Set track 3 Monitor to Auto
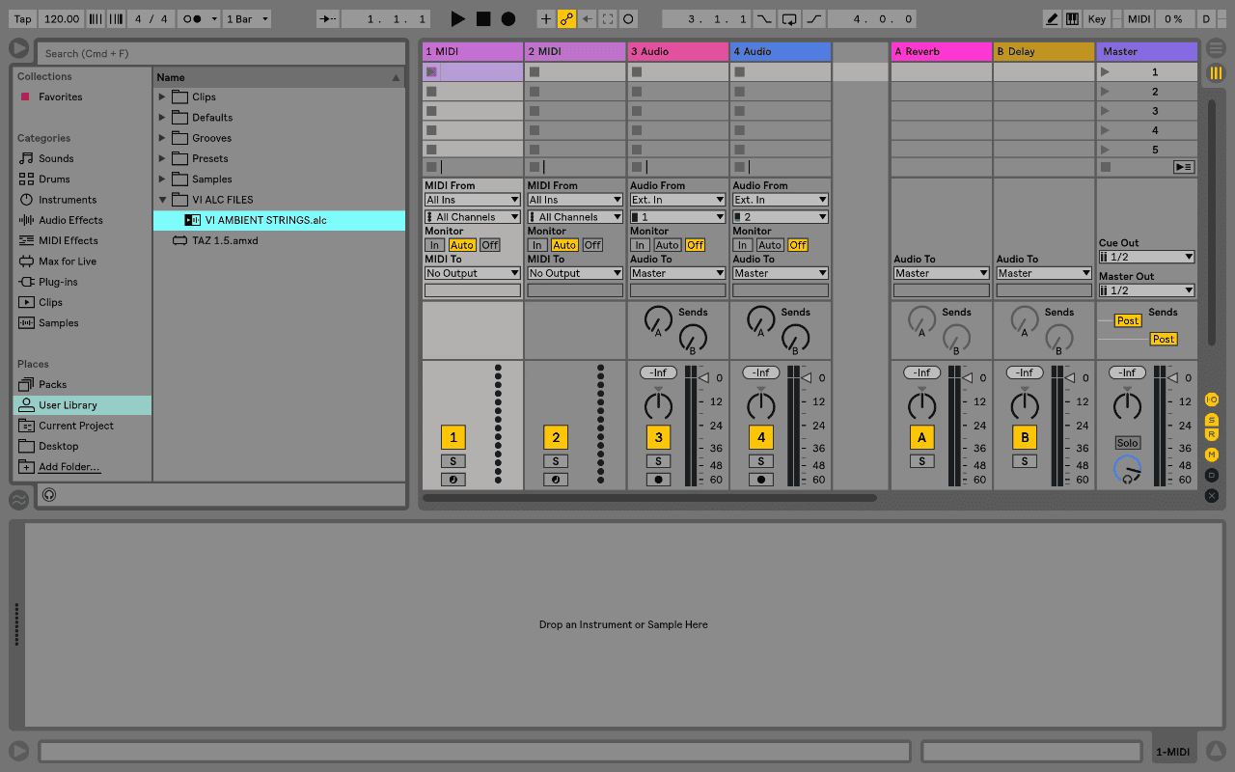 click(667, 245)
